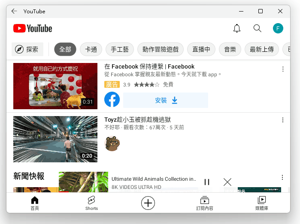Select the 直播中 filter chip

(201, 49)
